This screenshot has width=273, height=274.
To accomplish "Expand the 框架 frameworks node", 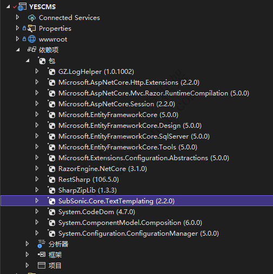I will 27,255.
